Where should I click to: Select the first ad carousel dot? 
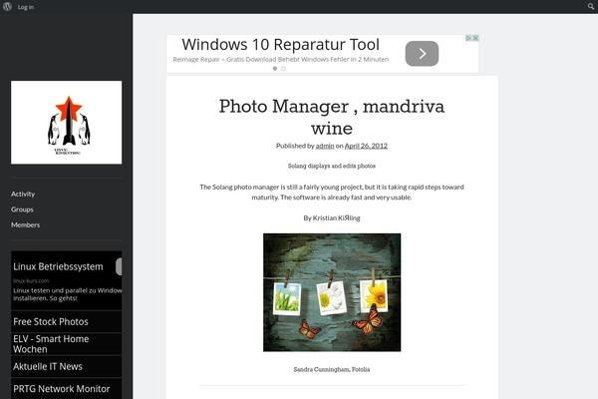click(275, 69)
